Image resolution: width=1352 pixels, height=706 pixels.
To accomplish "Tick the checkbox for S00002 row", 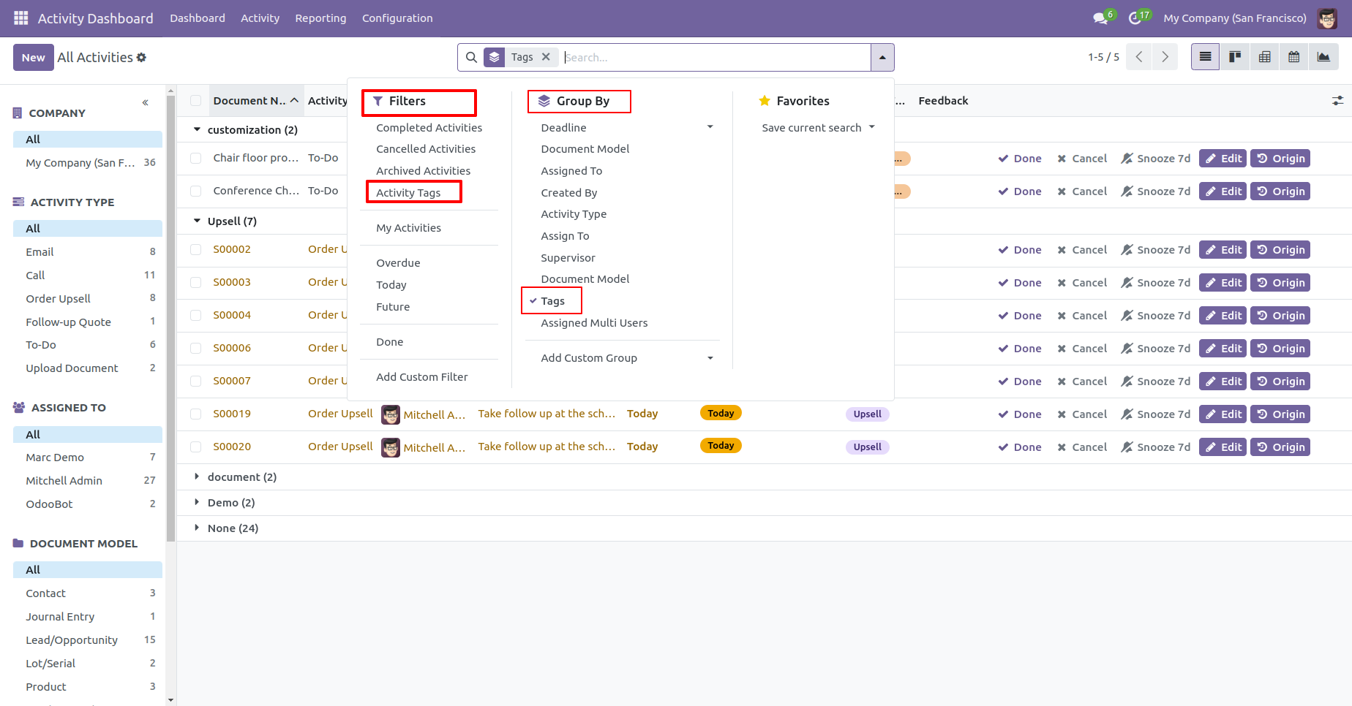I will tap(195, 249).
